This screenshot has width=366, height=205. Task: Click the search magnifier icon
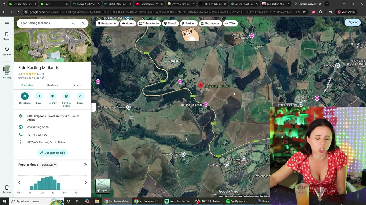tap(73, 23)
